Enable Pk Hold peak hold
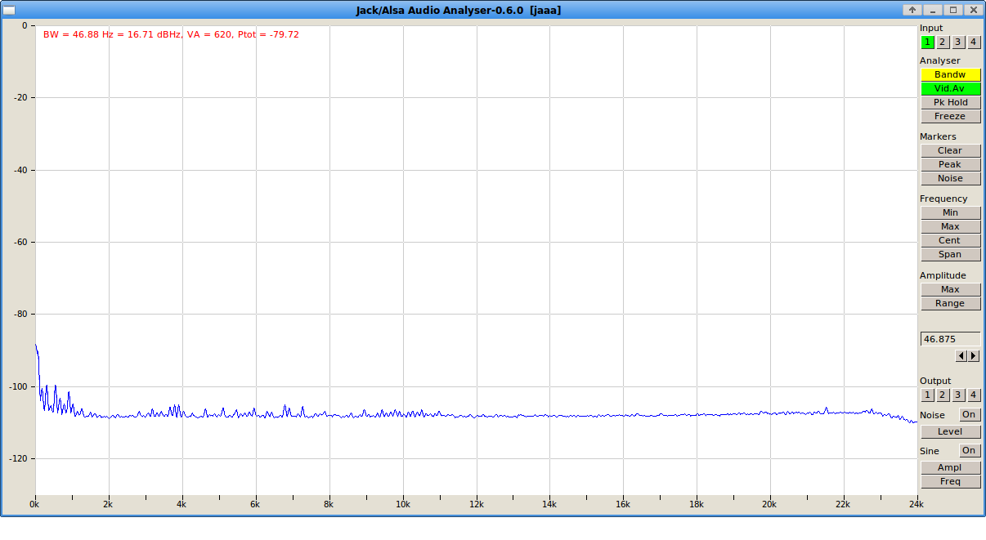 950,102
